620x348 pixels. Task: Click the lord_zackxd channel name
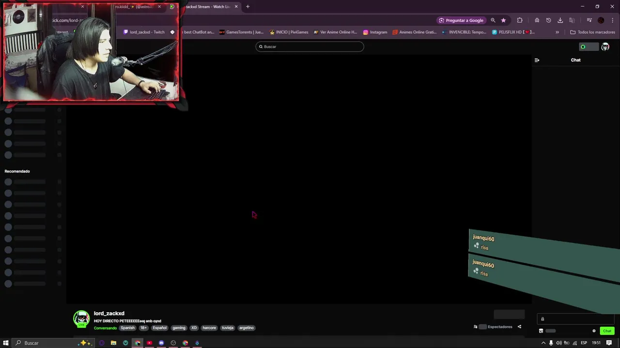(109, 314)
